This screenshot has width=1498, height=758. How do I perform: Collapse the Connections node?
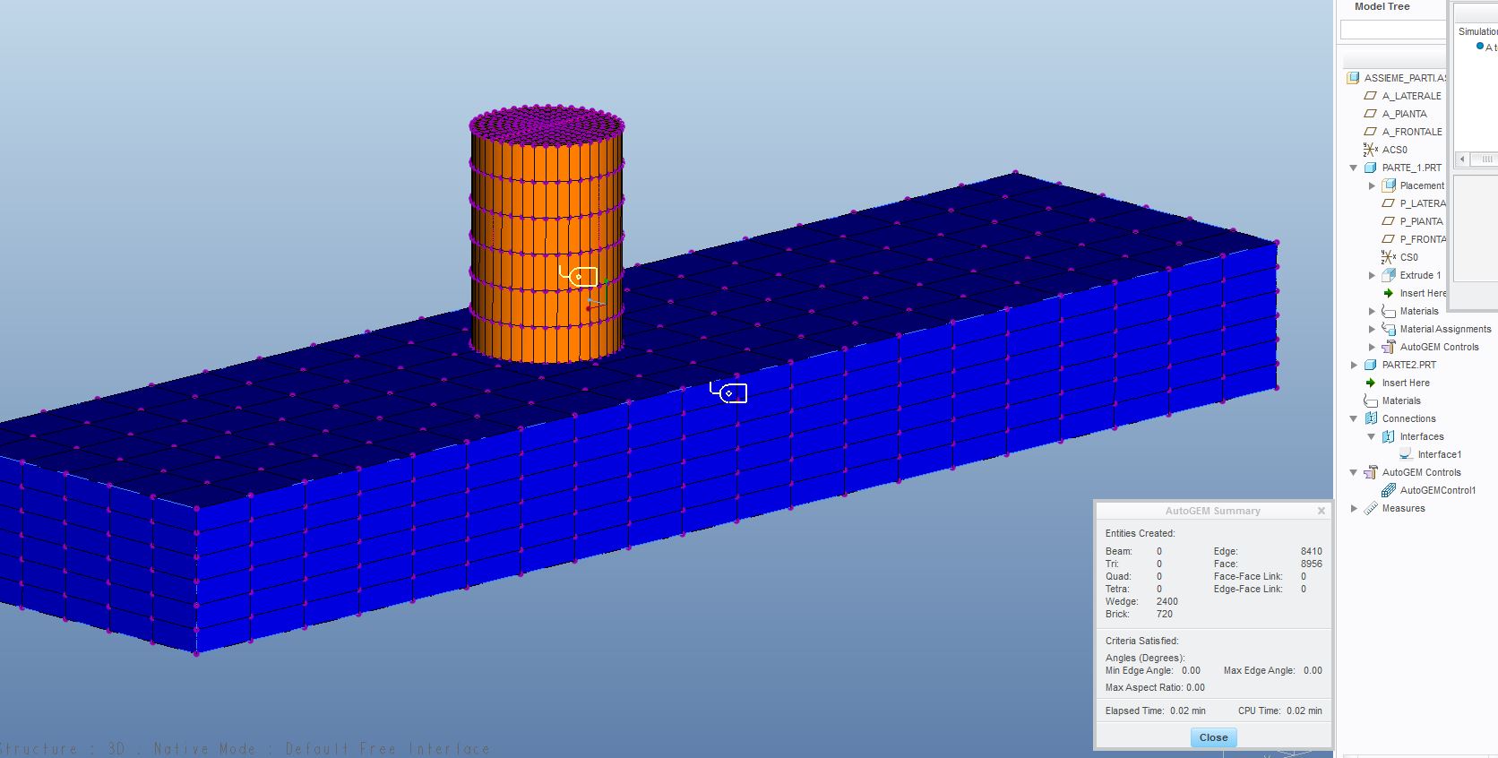coord(1354,418)
